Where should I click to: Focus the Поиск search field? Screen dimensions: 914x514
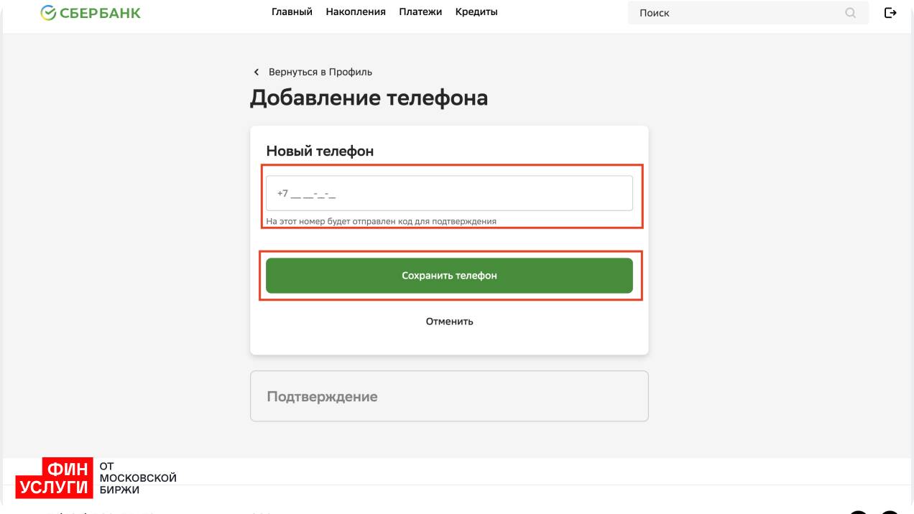(x=733, y=13)
